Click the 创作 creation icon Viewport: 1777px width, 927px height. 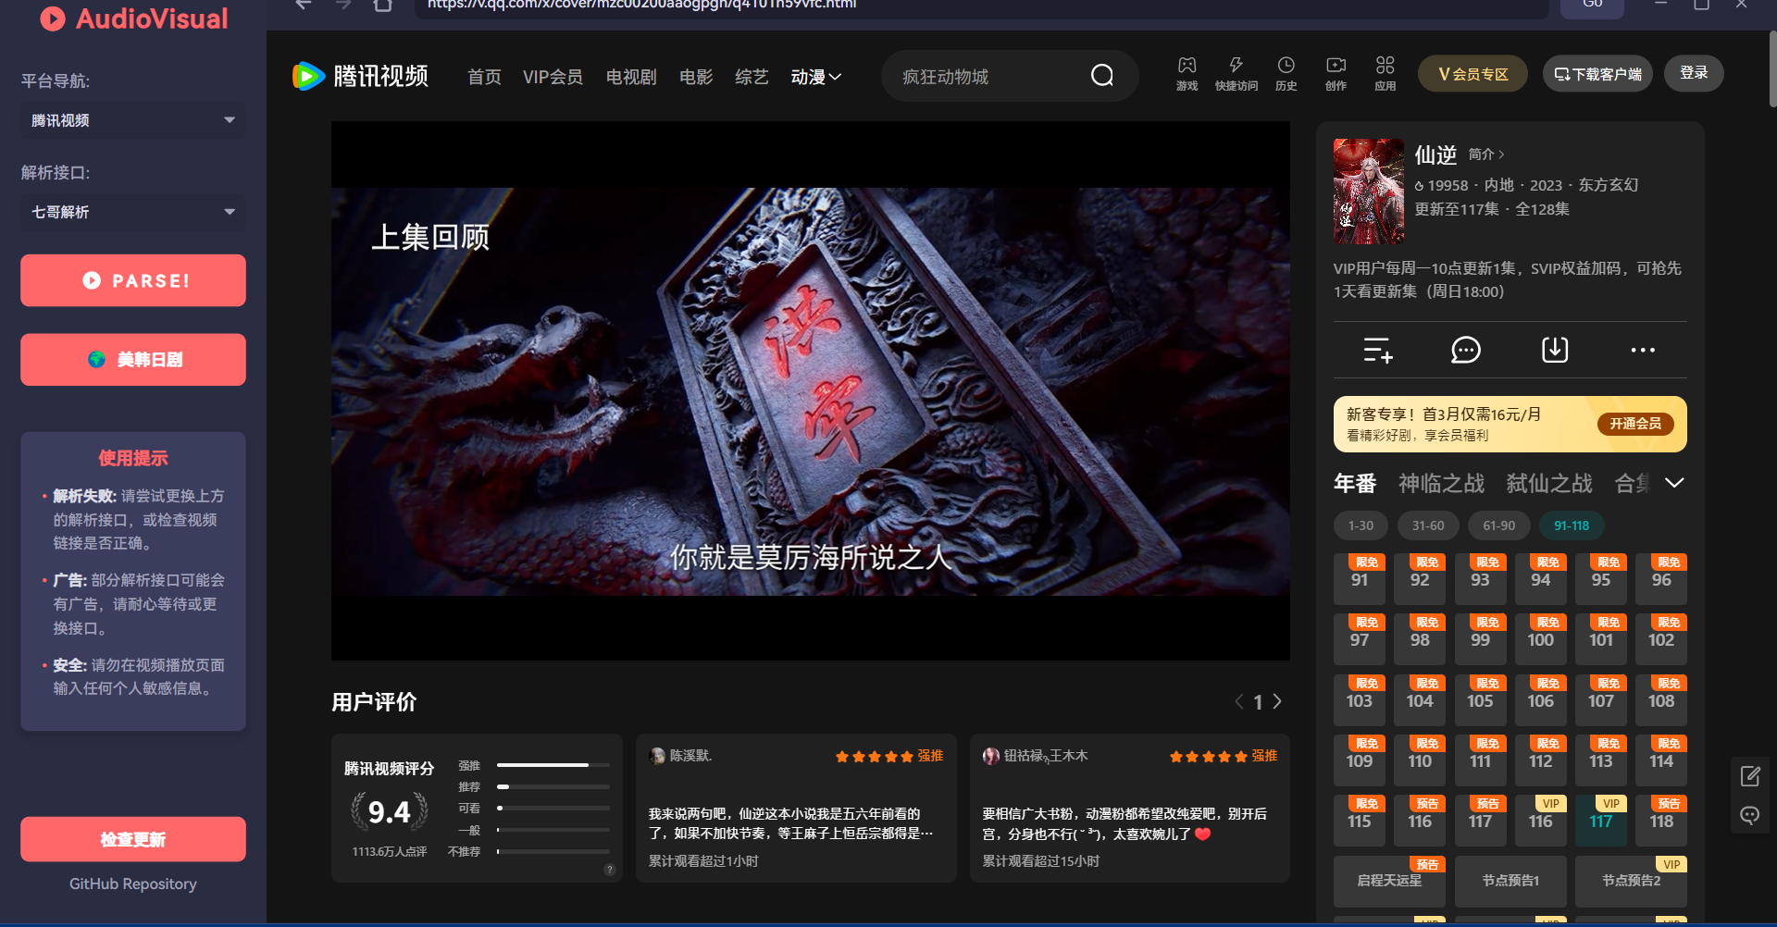(1336, 73)
